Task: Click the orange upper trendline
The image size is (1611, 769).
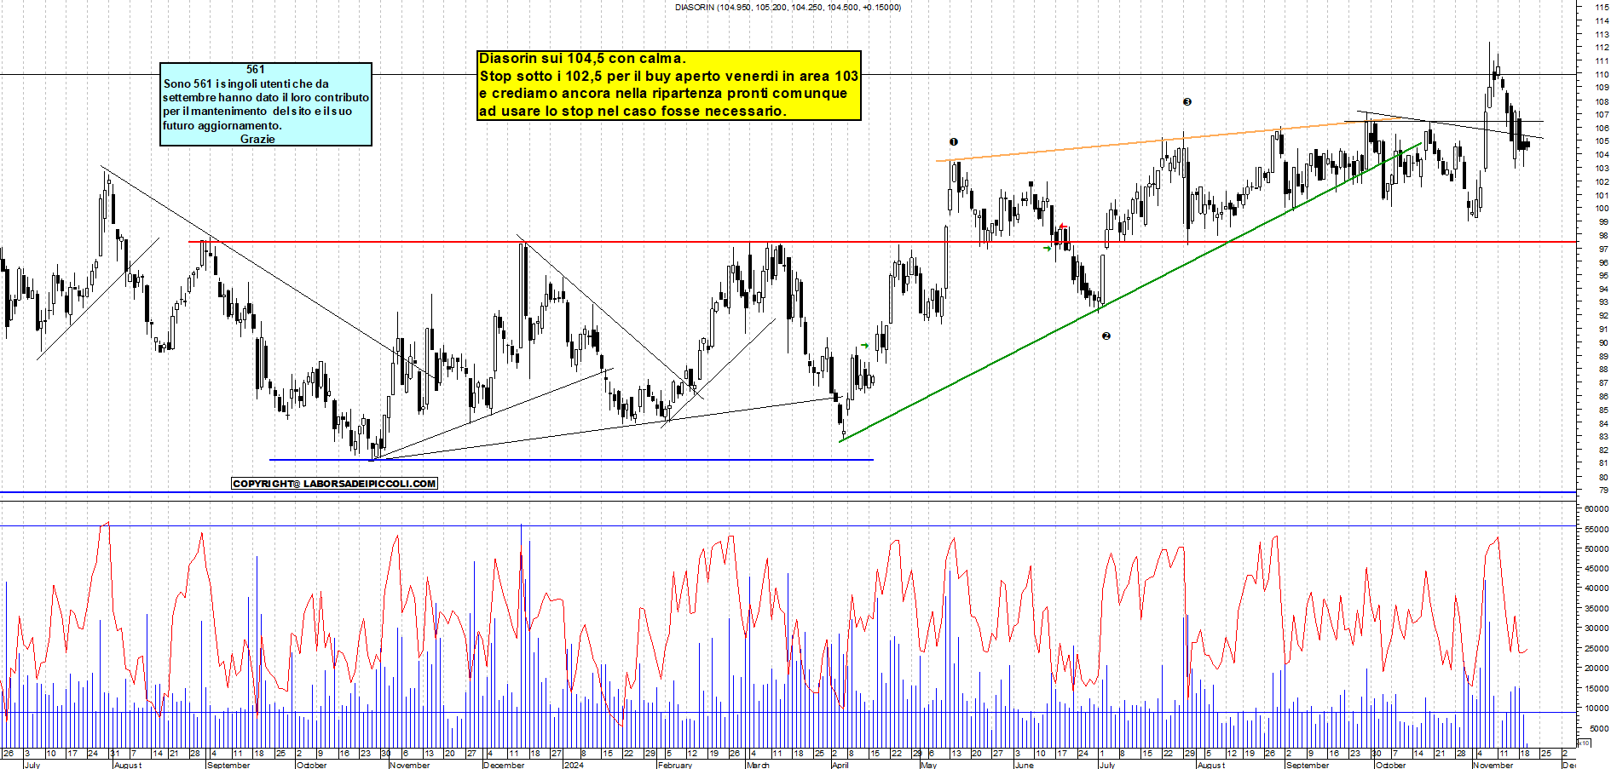Action: pos(1168,139)
